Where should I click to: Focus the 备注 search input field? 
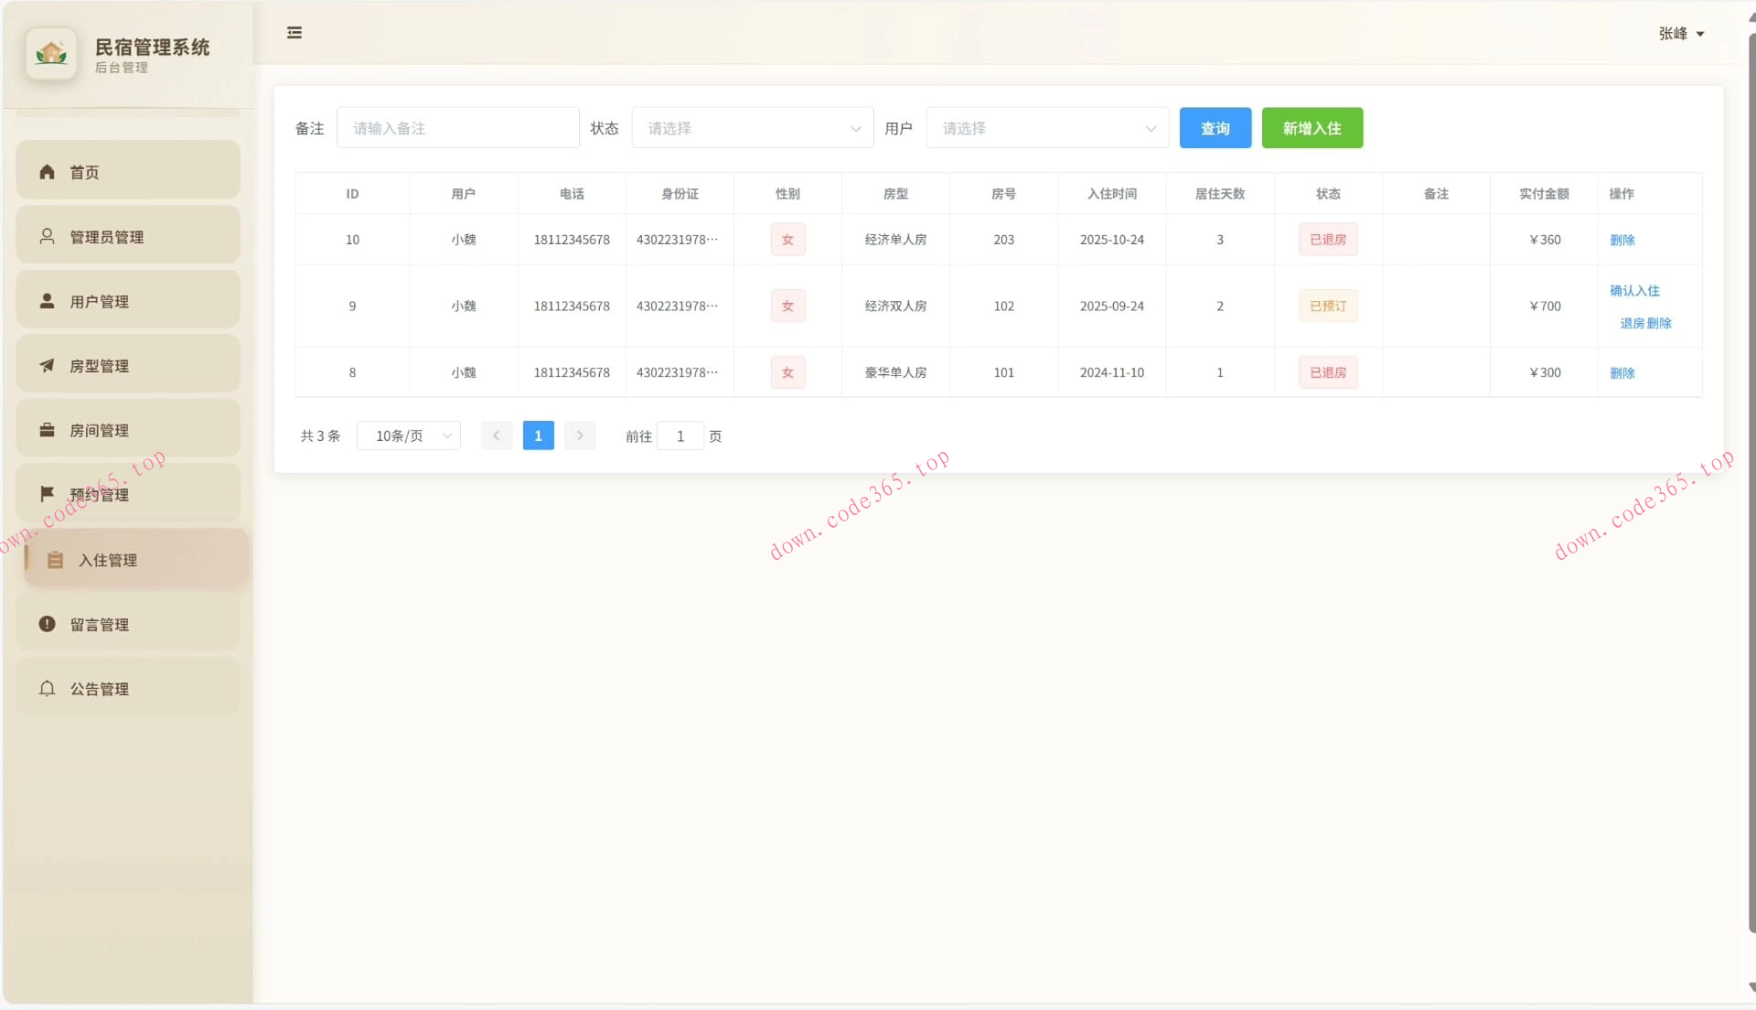tap(457, 128)
